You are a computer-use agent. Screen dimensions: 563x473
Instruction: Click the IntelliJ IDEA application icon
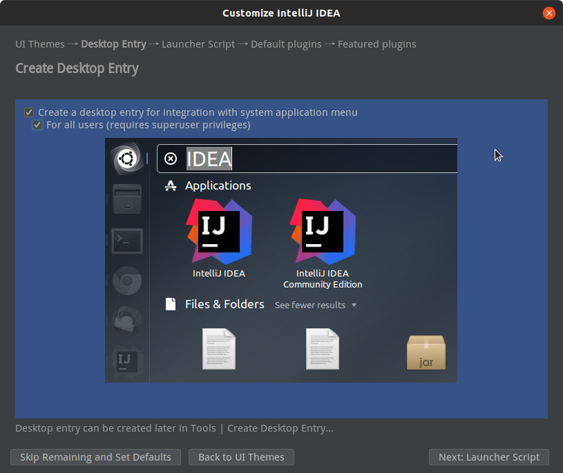point(219,232)
